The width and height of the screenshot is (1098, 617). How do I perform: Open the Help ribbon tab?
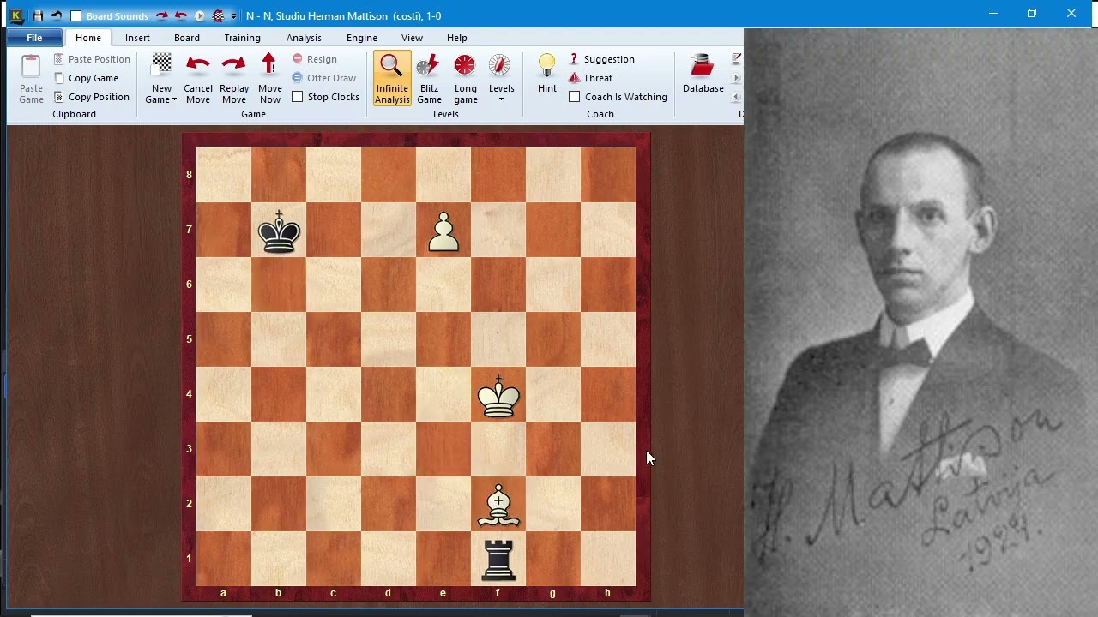click(457, 38)
